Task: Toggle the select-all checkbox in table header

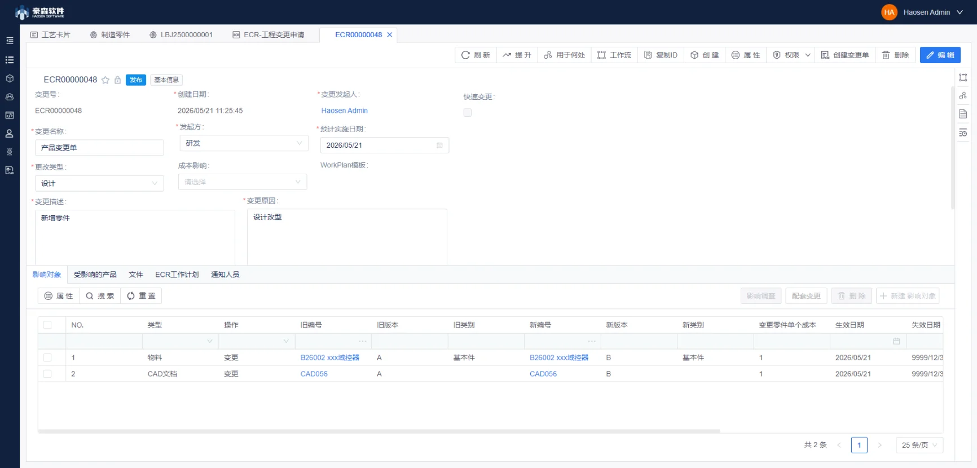Action: pyautogui.click(x=47, y=325)
